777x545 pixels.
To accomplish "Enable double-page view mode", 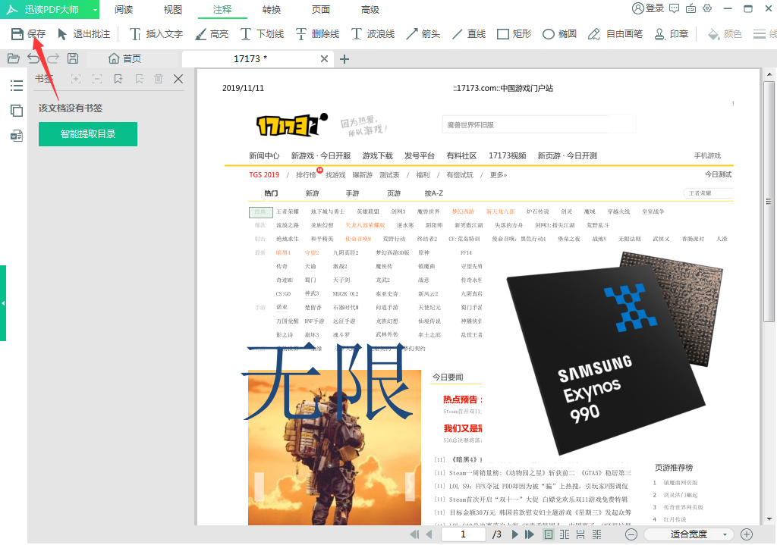I will coord(565,534).
